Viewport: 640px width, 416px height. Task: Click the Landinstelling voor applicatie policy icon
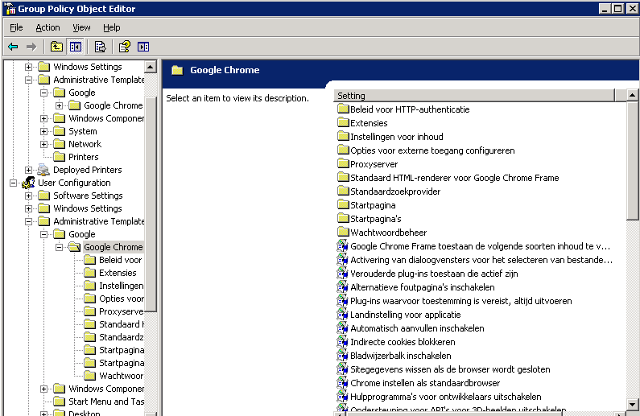pyautogui.click(x=342, y=315)
